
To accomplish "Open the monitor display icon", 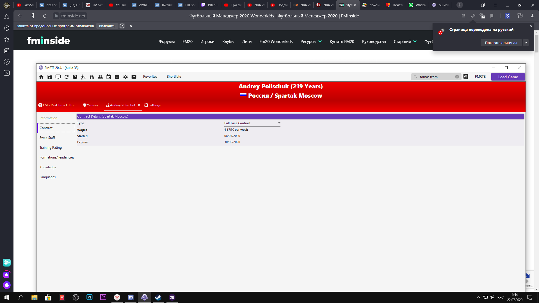I will (x=58, y=77).
